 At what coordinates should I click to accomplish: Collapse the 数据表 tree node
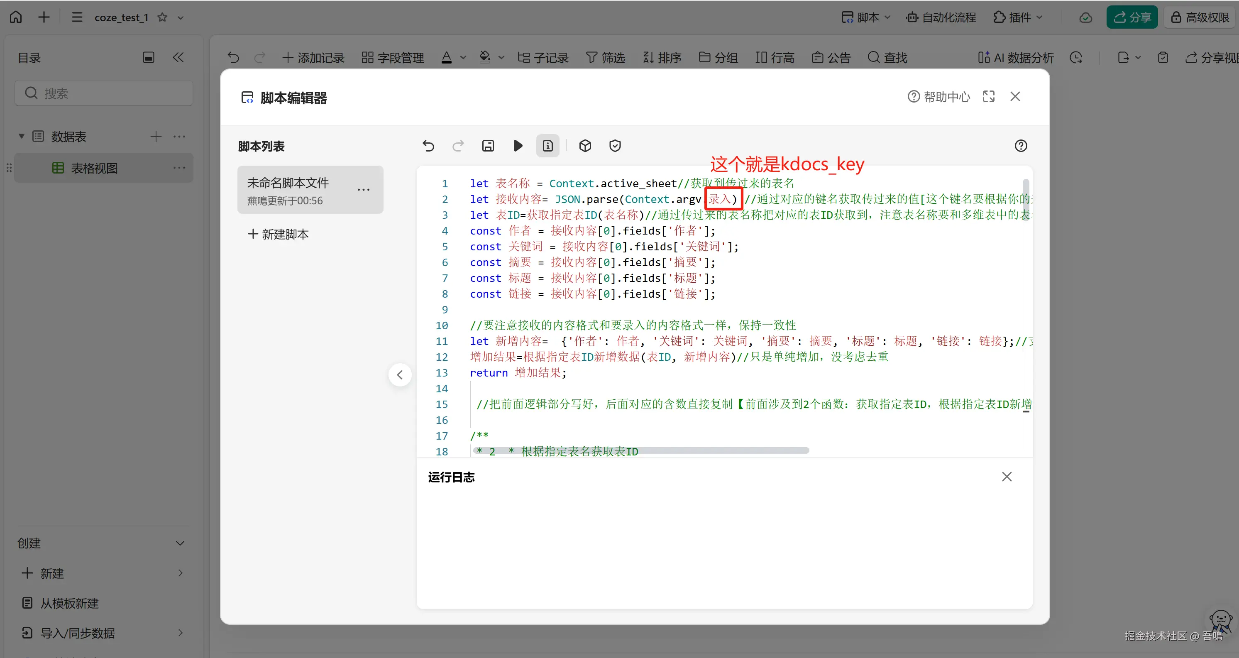tap(22, 137)
